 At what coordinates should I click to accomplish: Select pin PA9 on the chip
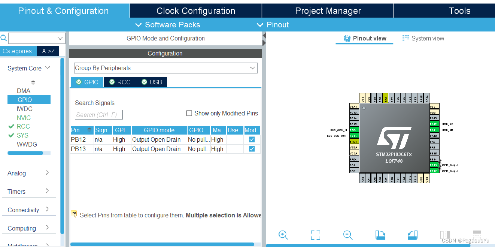pyautogui.click(x=434, y=142)
